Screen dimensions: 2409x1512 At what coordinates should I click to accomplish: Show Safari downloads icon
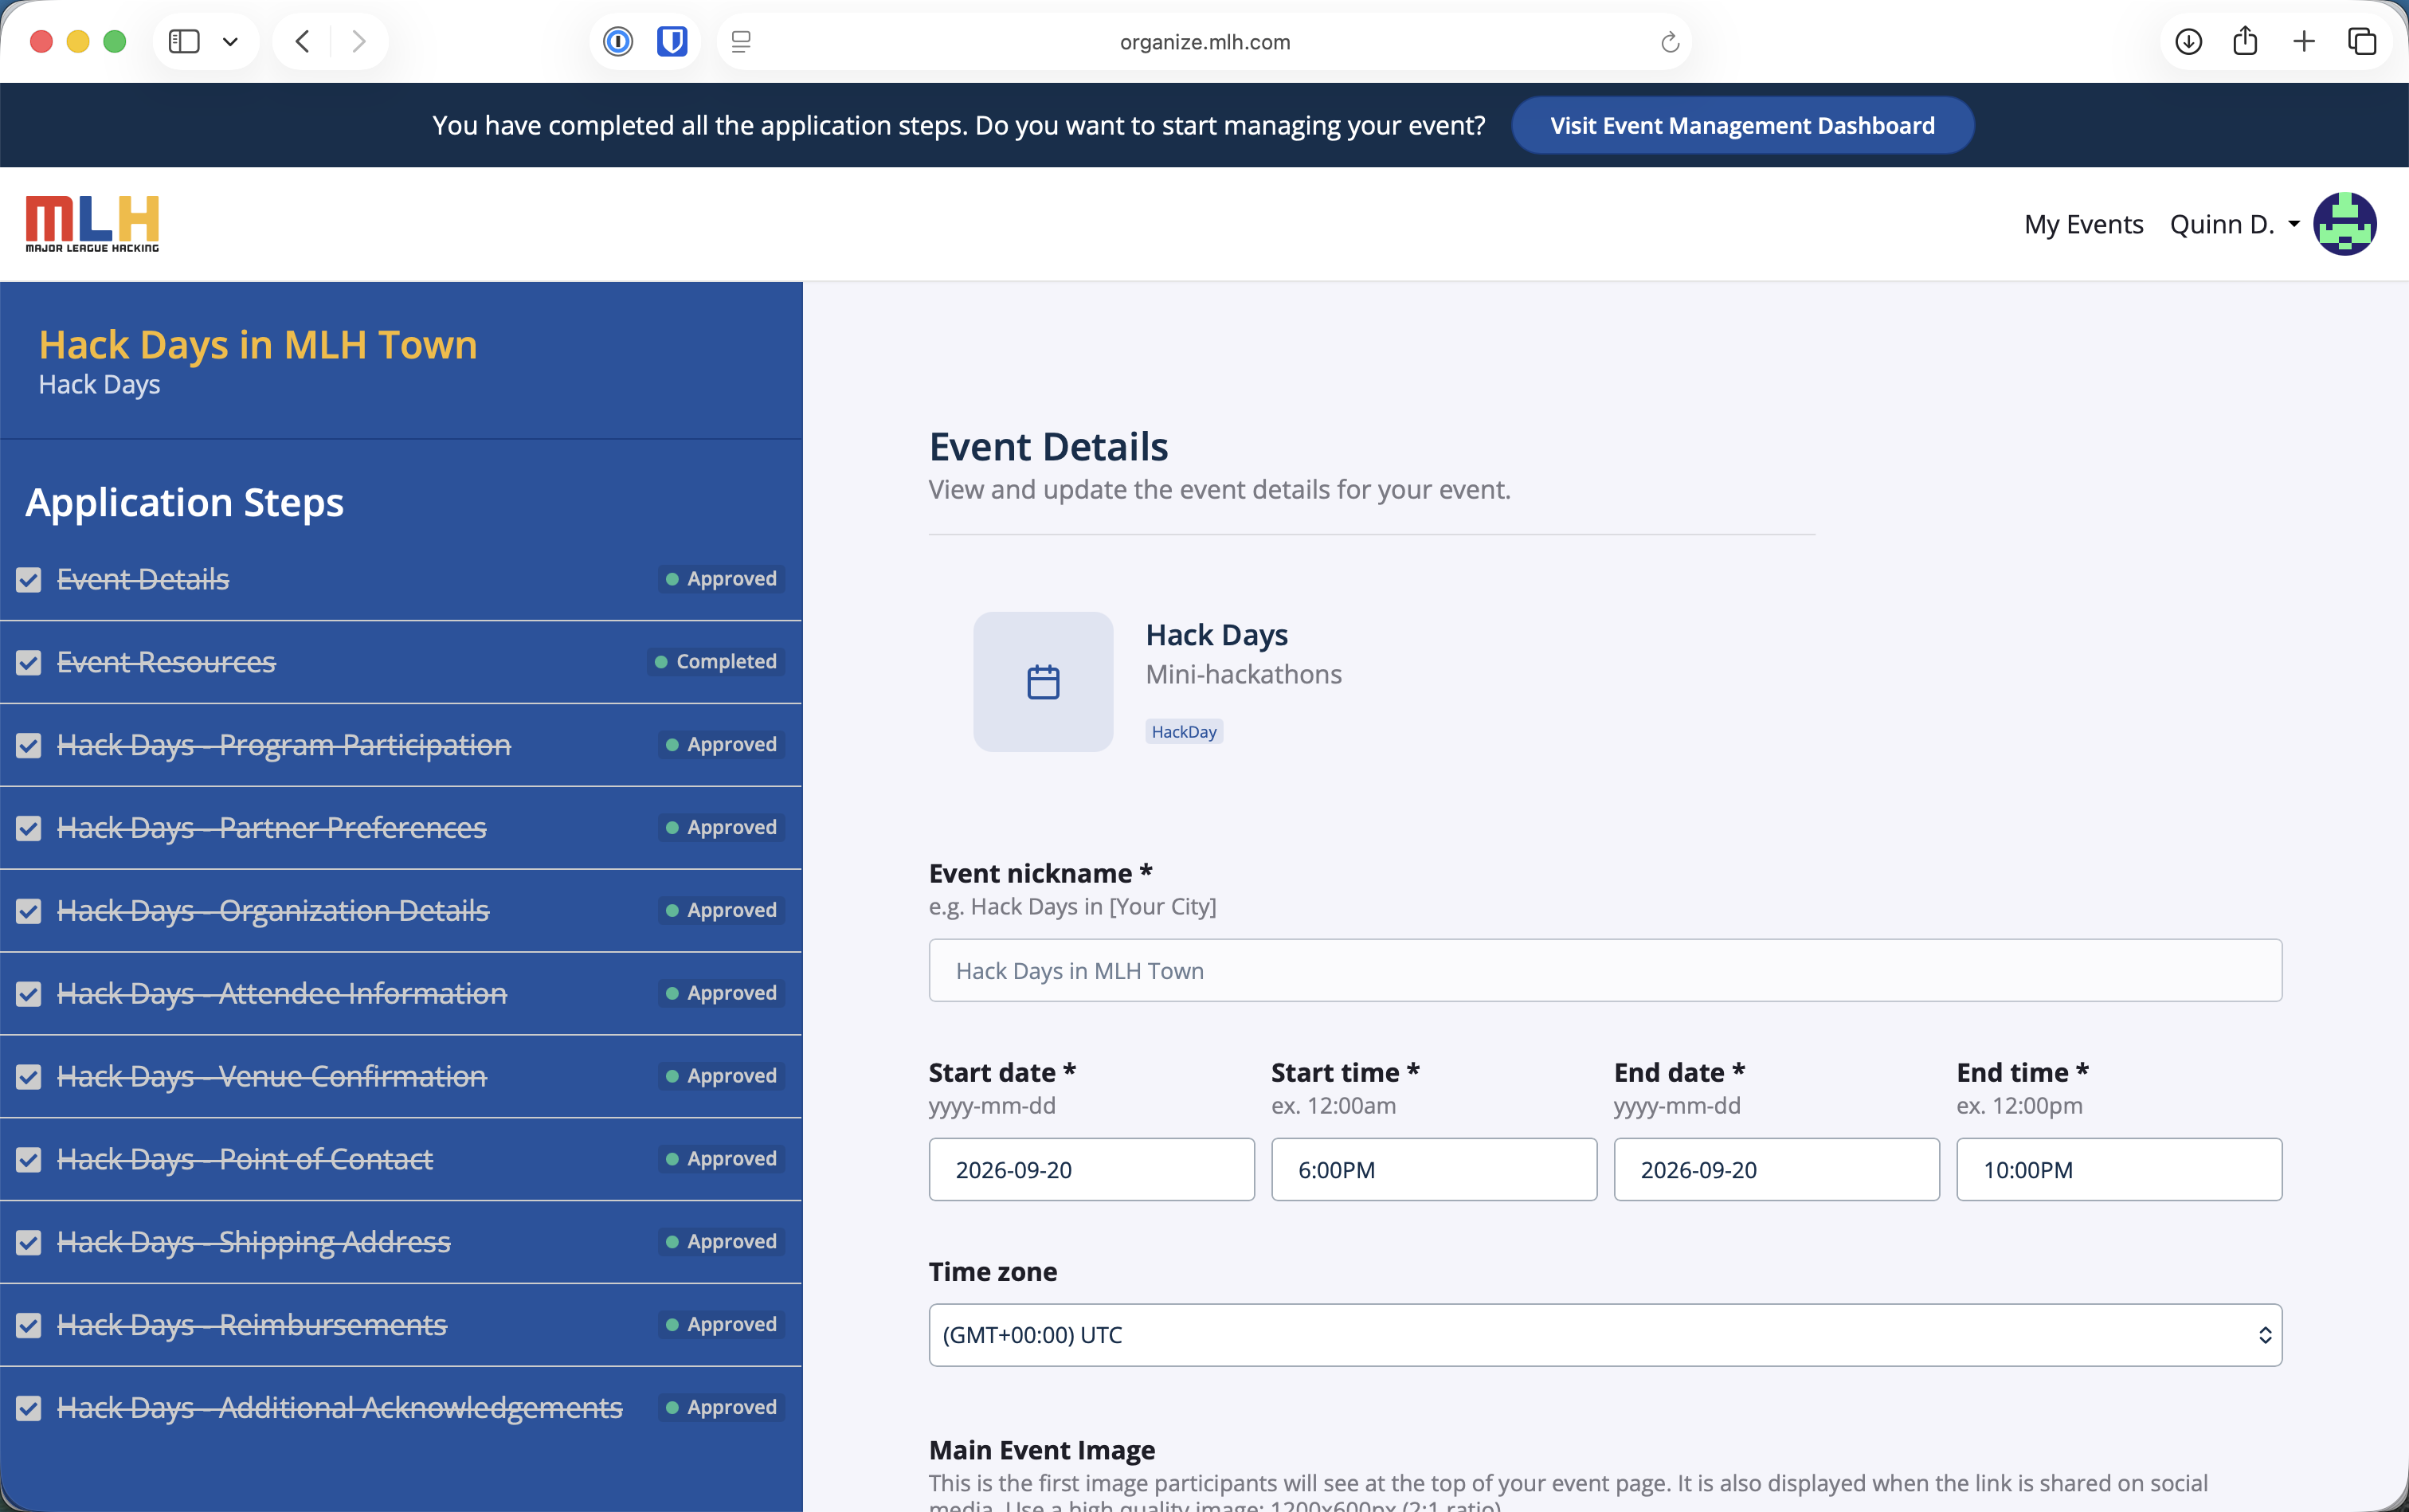click(x=2188, y=41)
